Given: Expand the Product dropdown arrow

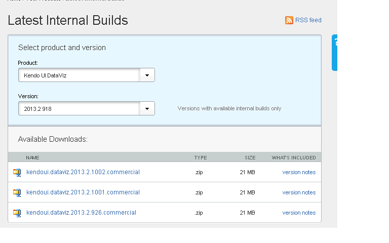Looking at the screenshot, I should point(147,75).
